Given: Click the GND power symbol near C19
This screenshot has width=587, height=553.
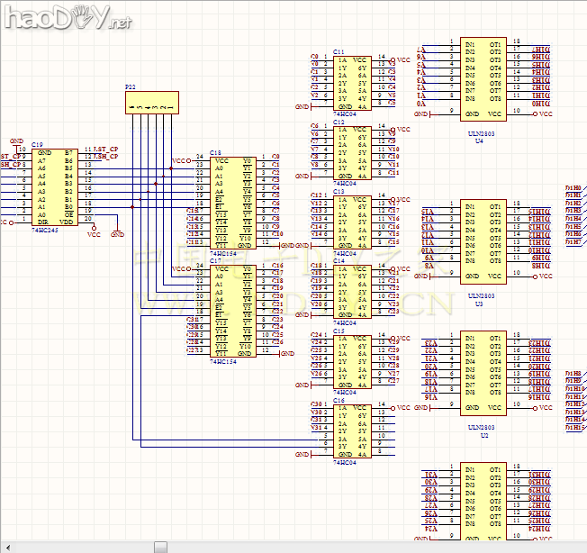Looking at the screenshot, I should click(x=16, y=141).
